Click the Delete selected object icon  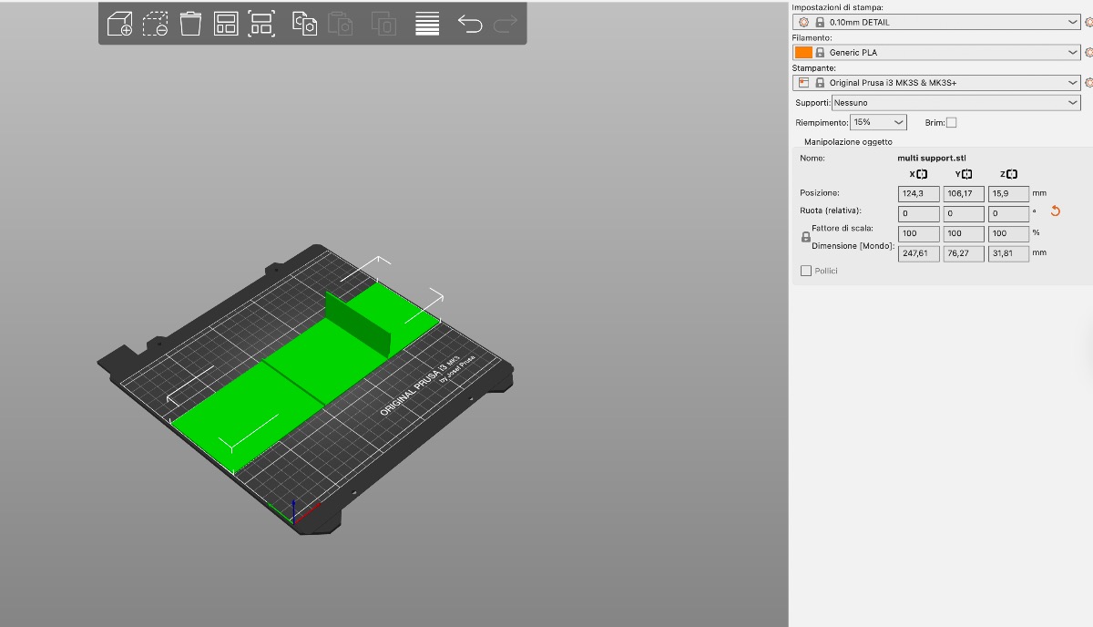(155, 25)
